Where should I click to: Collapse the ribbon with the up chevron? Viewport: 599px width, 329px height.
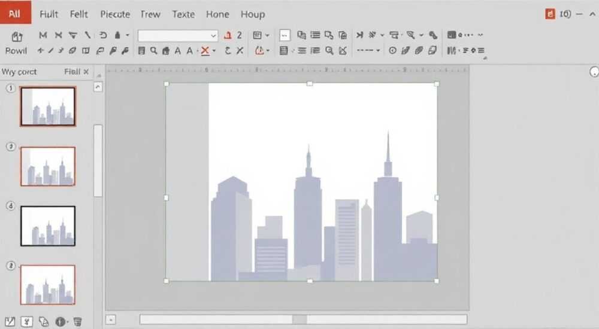click(x=592, y=14)
